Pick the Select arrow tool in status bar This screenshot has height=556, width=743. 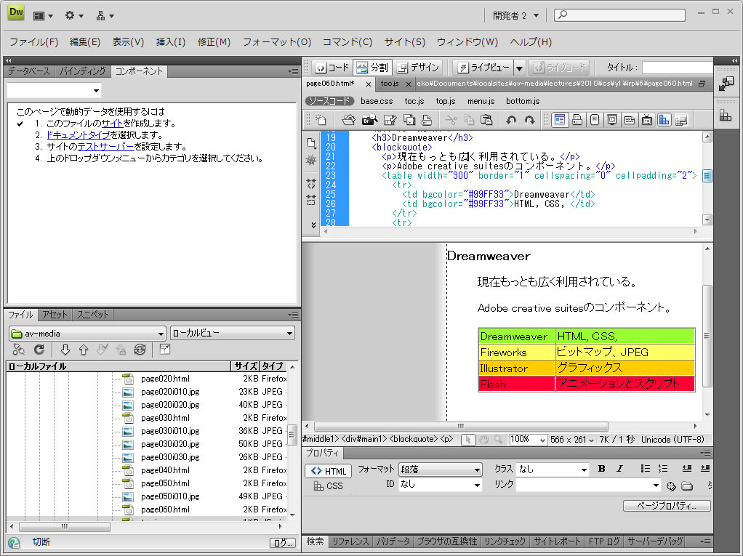[x=468, y=440]
